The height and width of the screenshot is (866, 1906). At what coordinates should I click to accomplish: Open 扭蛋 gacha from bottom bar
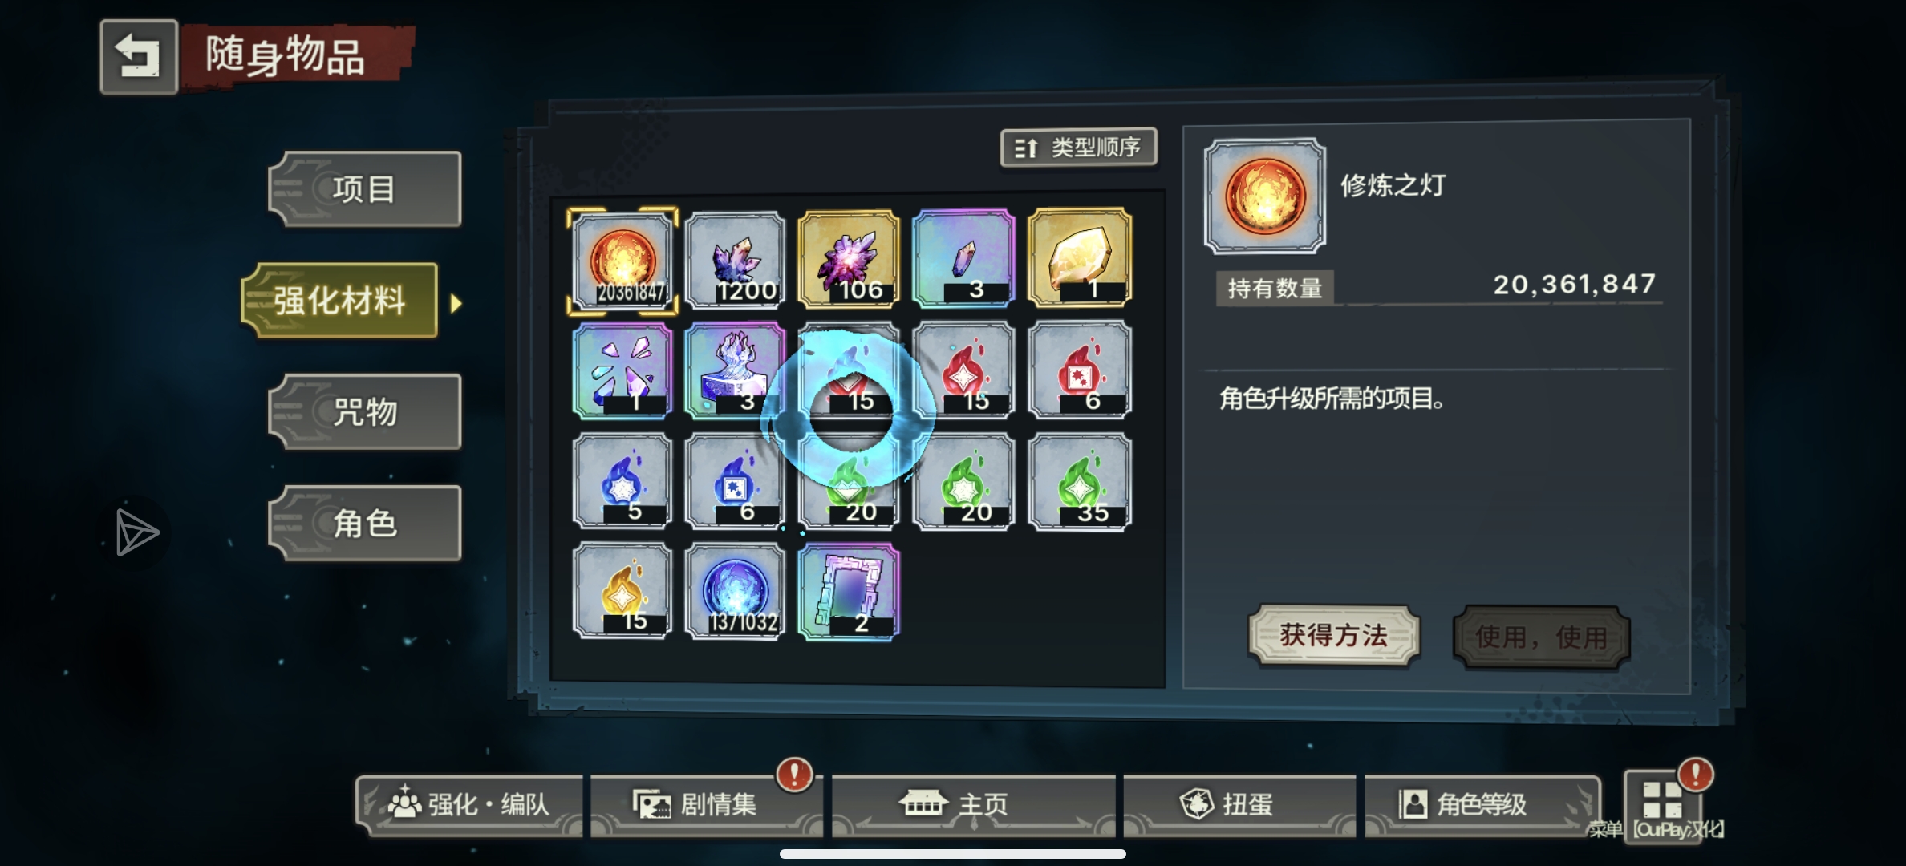tap(1239, 804)
